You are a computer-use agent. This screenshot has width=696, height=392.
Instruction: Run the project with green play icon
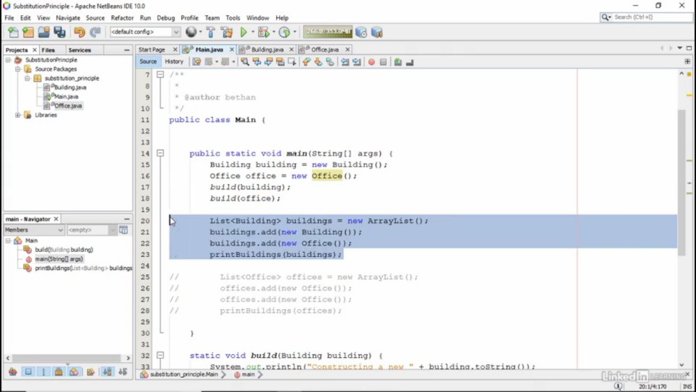243,32
